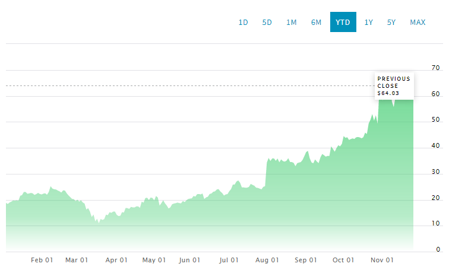This screenshot has height=273, width=449.
Task: Click the Mar 01 date marker
Action: pyautogui.click(x=77, y=260)
